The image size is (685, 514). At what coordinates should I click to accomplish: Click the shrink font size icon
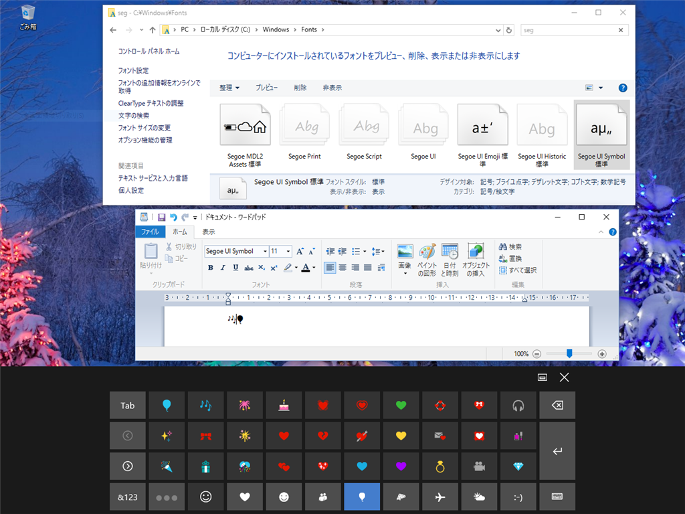pyautogui.click(x=312, y=252)
